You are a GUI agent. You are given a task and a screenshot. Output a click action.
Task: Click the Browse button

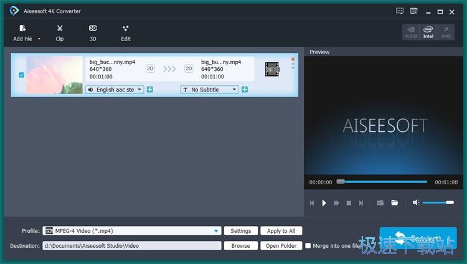(240, 246)
